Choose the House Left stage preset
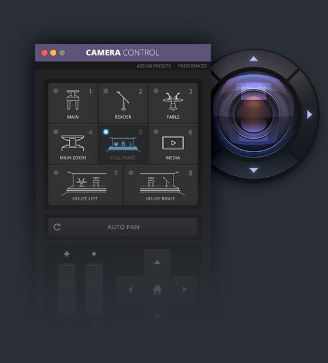The height and width of the screenshot is (363, 328). [x=86, y=185]
